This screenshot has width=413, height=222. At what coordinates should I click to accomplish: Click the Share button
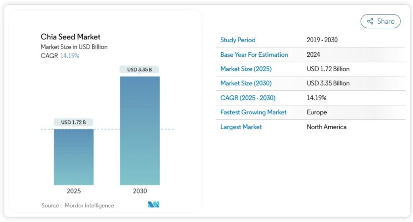coord(380,21)
